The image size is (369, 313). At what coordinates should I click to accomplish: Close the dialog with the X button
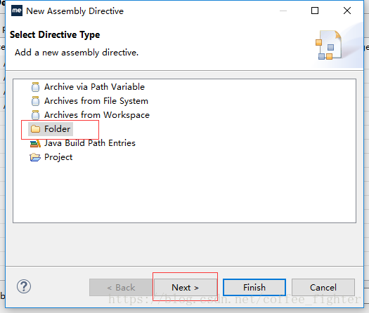click(347, 11)
